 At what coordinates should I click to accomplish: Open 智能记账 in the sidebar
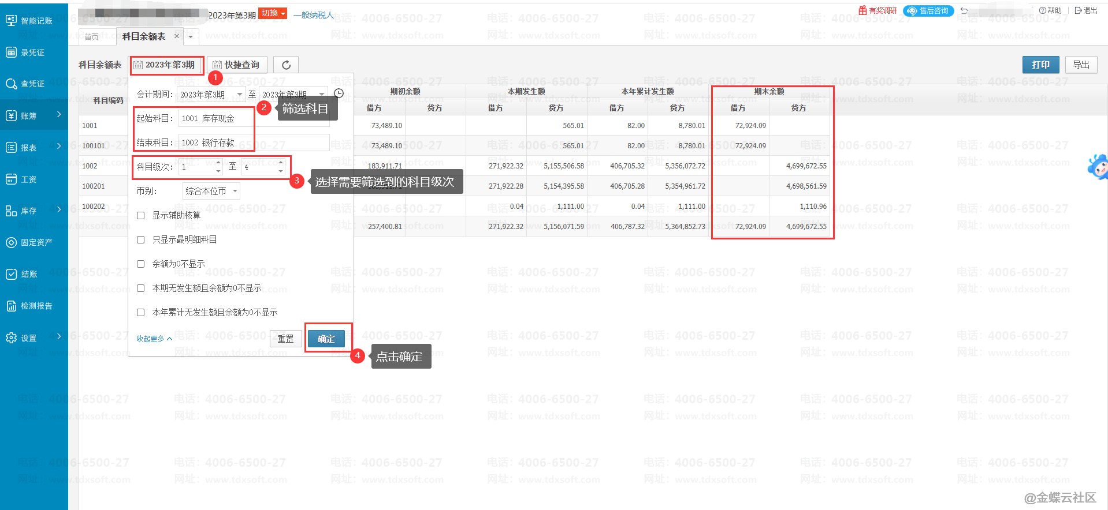tap(29, 21)
